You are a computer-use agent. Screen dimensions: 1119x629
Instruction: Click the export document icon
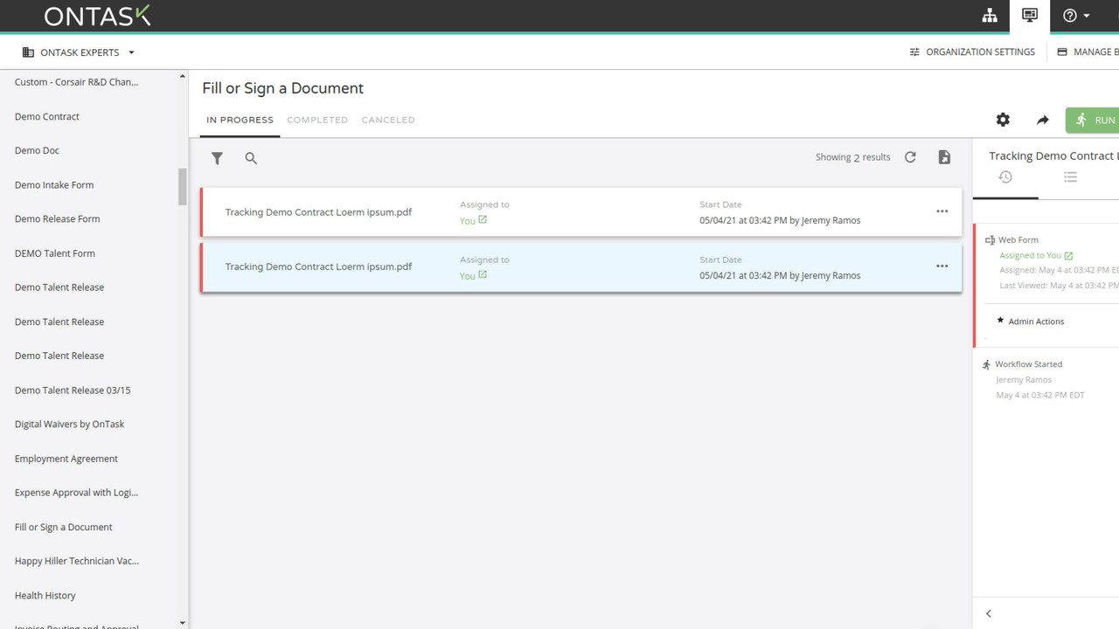tap(944, 157)
